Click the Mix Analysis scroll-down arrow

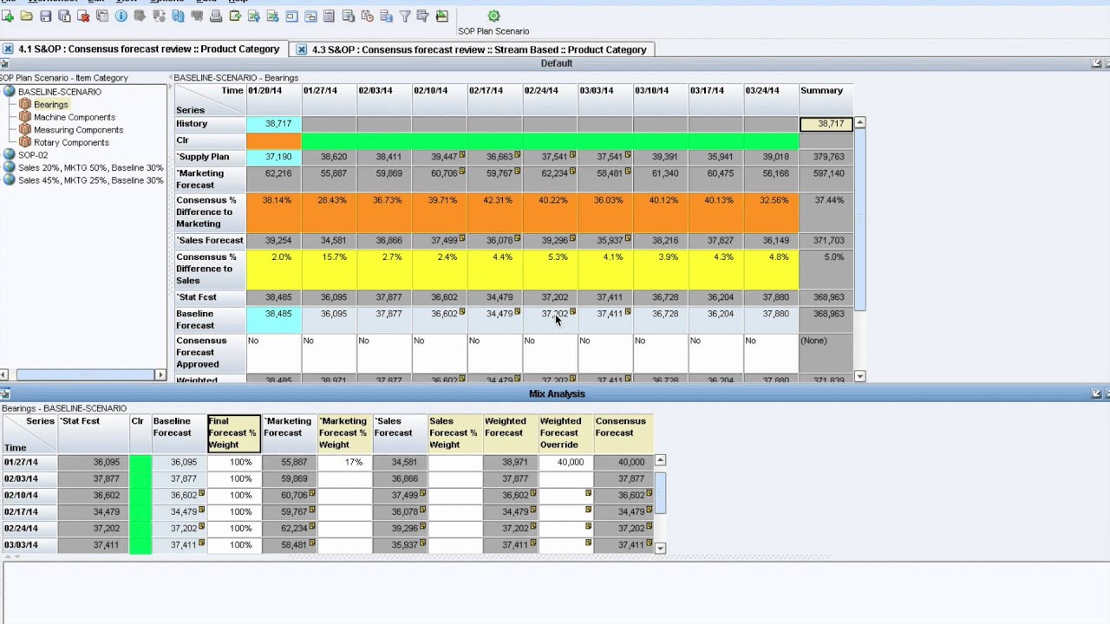point(660,548)
